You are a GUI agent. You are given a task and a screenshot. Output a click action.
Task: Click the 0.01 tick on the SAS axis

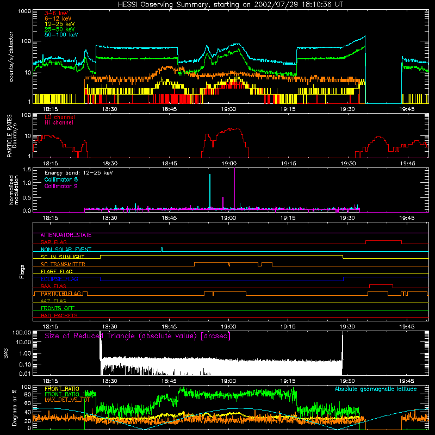(x=25, y=374)
